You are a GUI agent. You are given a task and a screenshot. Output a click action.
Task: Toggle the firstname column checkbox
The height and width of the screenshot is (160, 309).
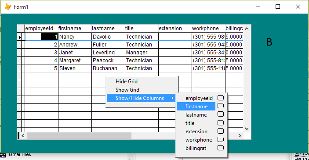point(221,106)
